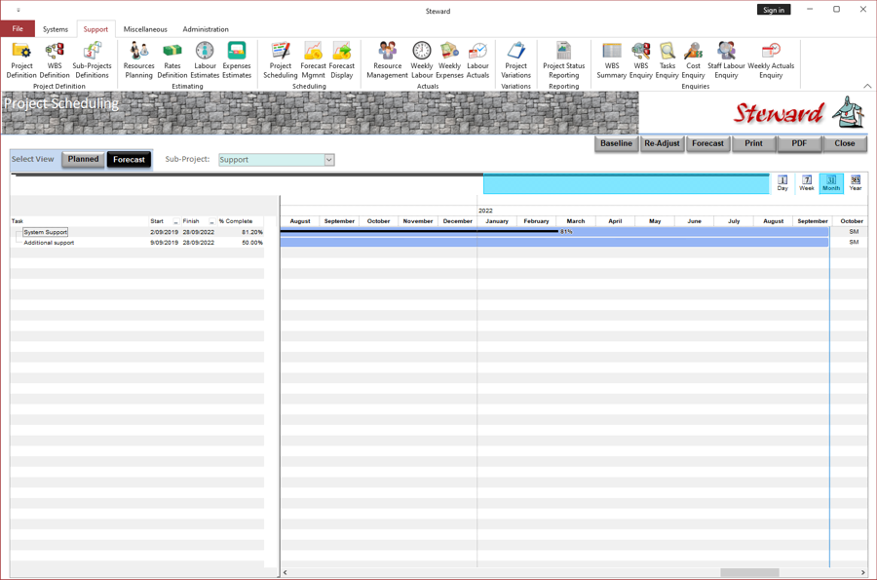
Task: Switch Select View to Forecast
Action: [130, 160]
